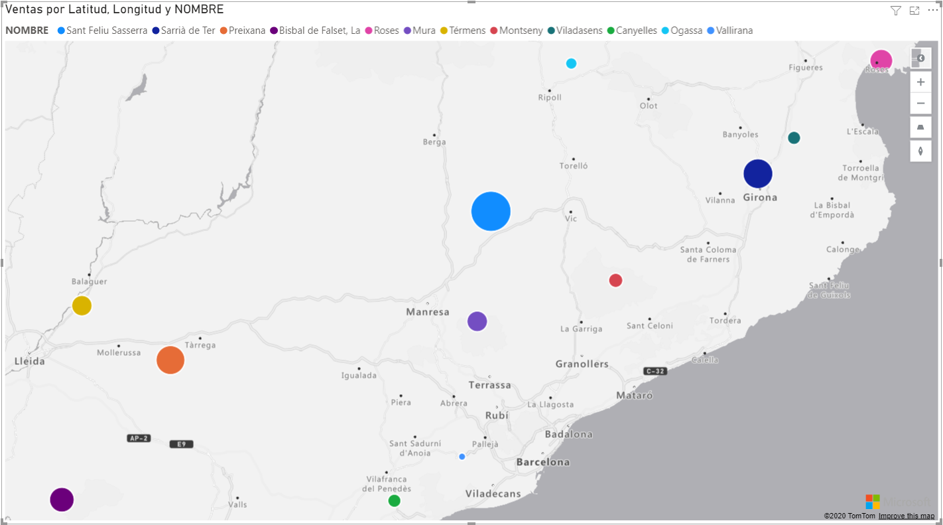This screenshot has height=525, width=943.
Task: Select the Vallirana legend label
Action: tap(731, 31)
